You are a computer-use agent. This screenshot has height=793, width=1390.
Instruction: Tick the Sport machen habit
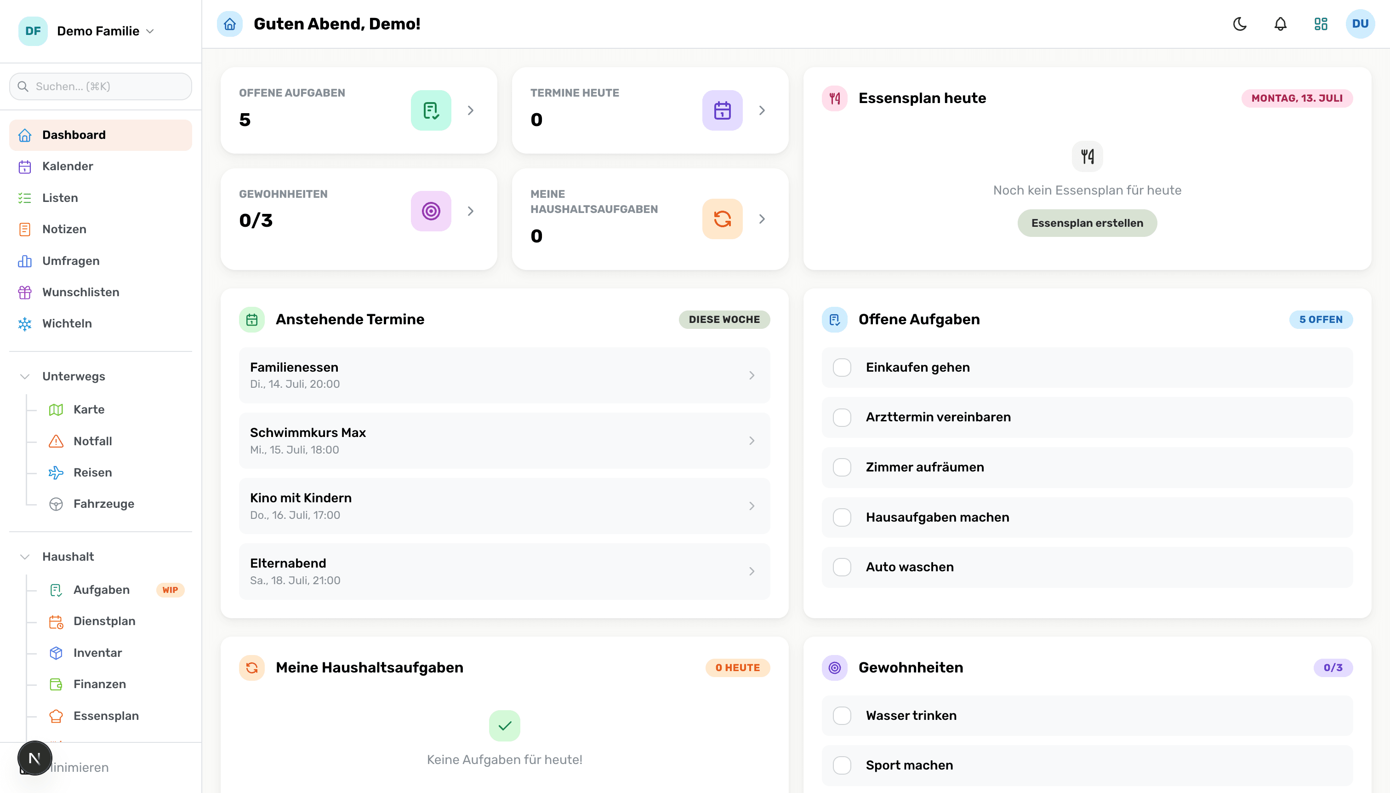(842, 765)
